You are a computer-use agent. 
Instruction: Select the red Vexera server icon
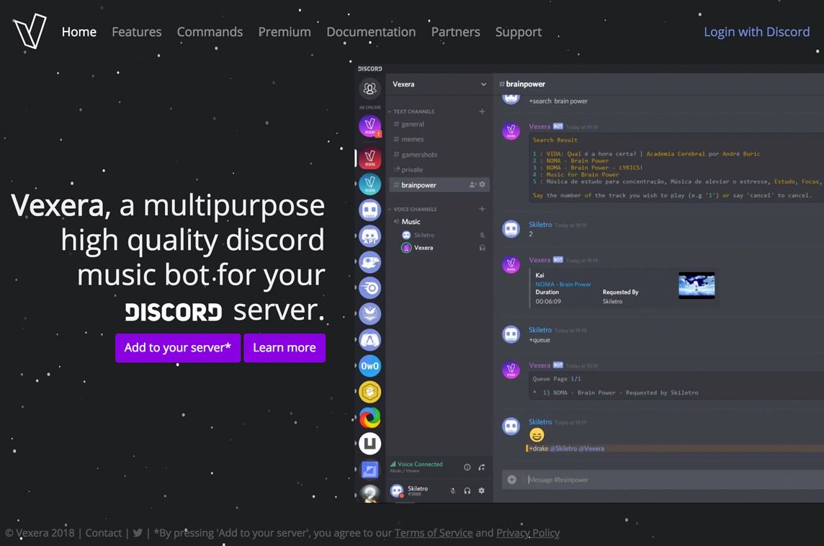(x=370, y=158)
